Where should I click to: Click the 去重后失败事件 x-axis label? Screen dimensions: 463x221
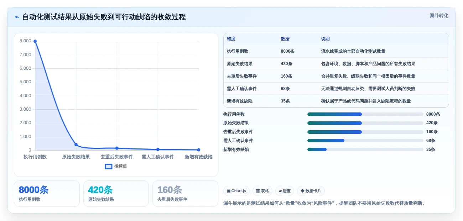[x=117, y=157]
